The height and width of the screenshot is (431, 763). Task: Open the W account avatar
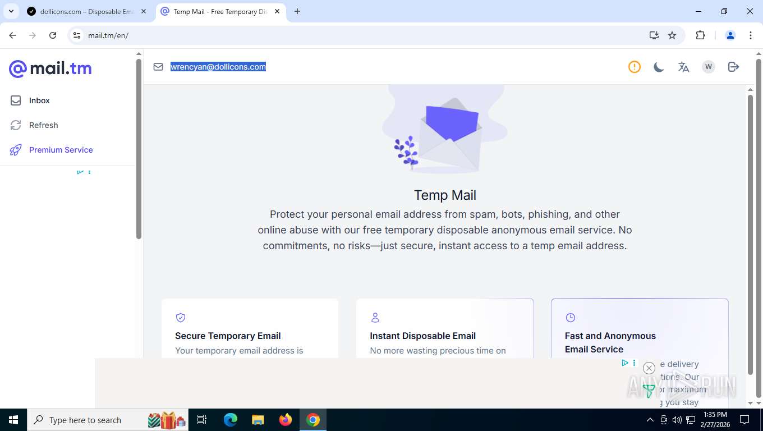[709, 67]
